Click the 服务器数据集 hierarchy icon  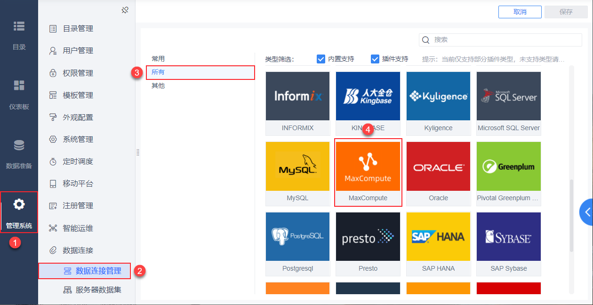(x=67, y=290)
